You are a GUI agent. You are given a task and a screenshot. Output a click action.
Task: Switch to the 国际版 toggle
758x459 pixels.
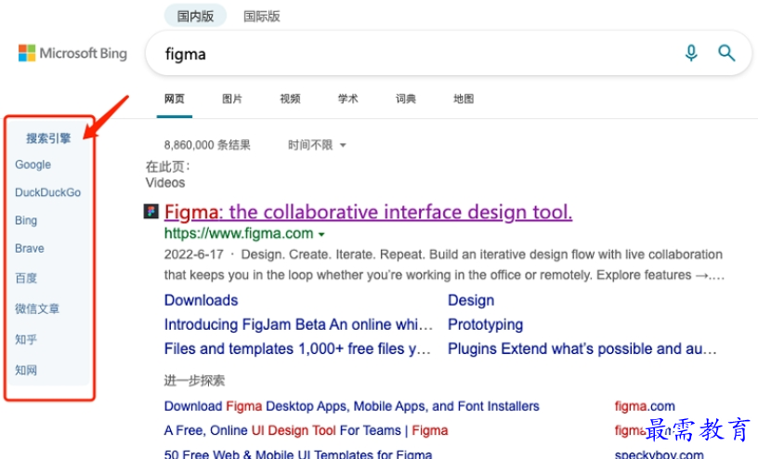[262, 16]
